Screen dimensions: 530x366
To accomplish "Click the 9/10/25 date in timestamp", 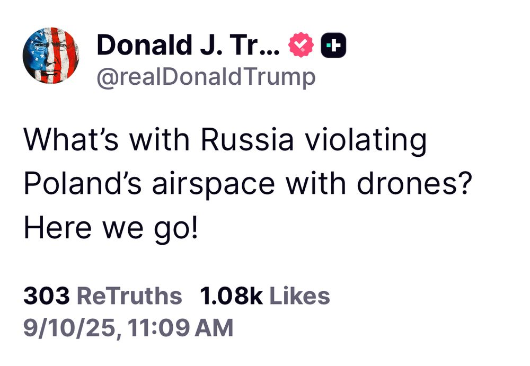I will (x=68, y=327).
